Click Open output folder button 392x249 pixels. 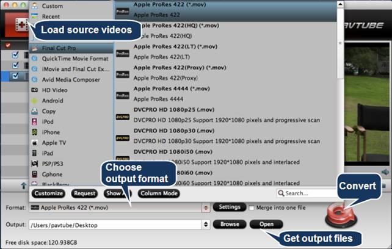pyautogui.click(x=266, y=224)
